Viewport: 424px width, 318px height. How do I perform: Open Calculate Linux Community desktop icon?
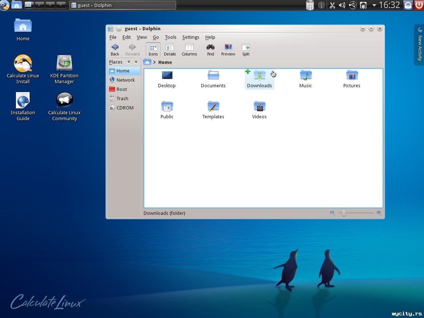(x=64, y=106)
